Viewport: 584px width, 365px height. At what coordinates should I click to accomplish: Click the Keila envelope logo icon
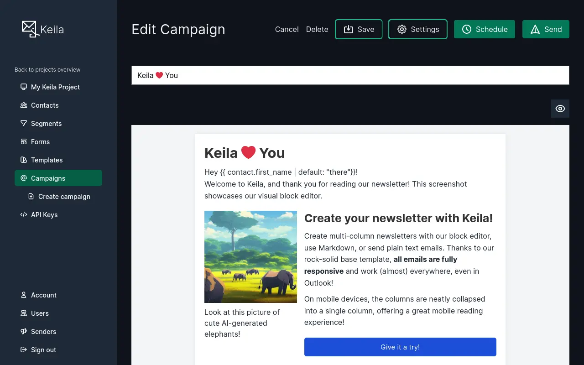(x=30, y=29)
